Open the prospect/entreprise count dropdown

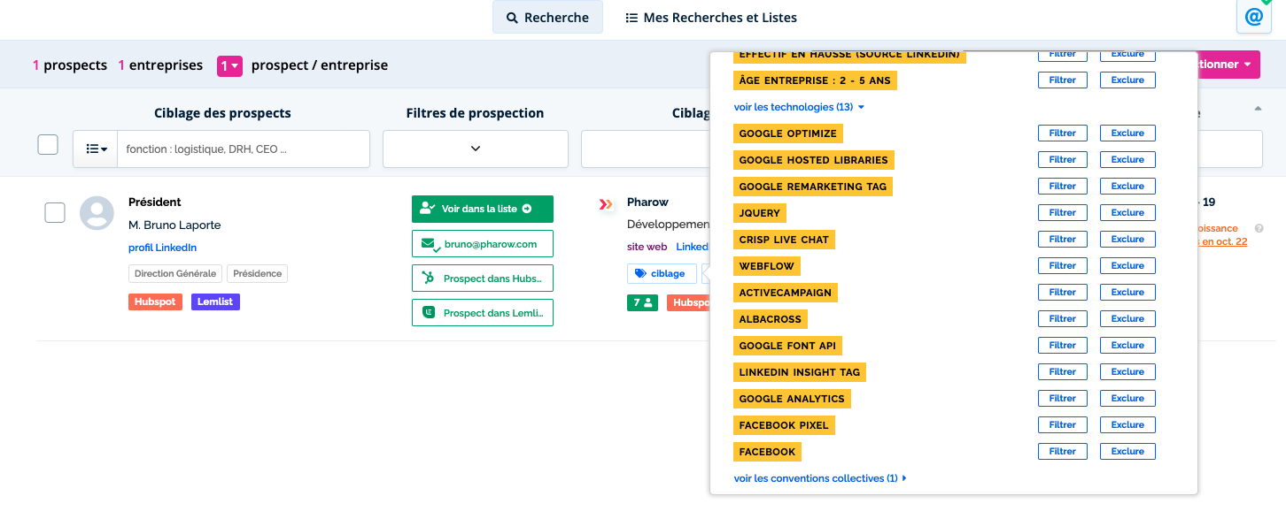pos(230,65)
